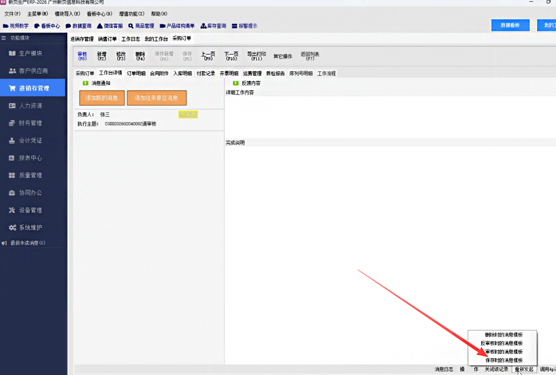Click inside the 完成说明 text area

388,251
